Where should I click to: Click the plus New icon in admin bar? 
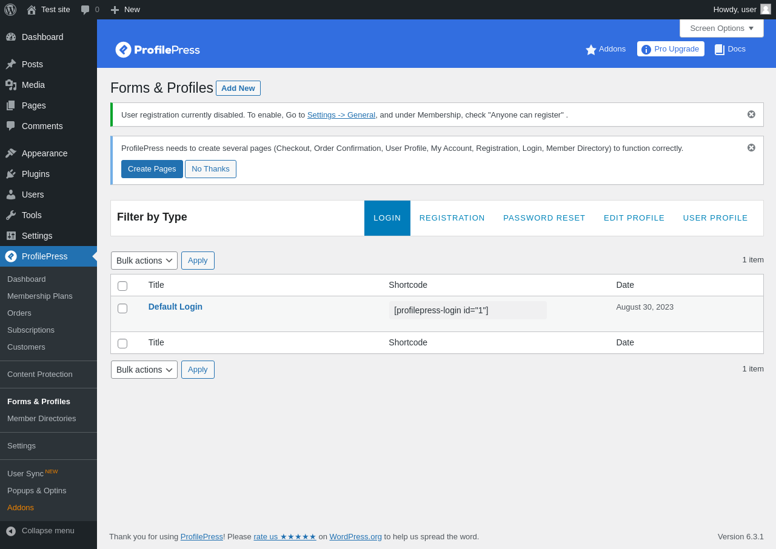pyautogui.click(x=115, y=10)
